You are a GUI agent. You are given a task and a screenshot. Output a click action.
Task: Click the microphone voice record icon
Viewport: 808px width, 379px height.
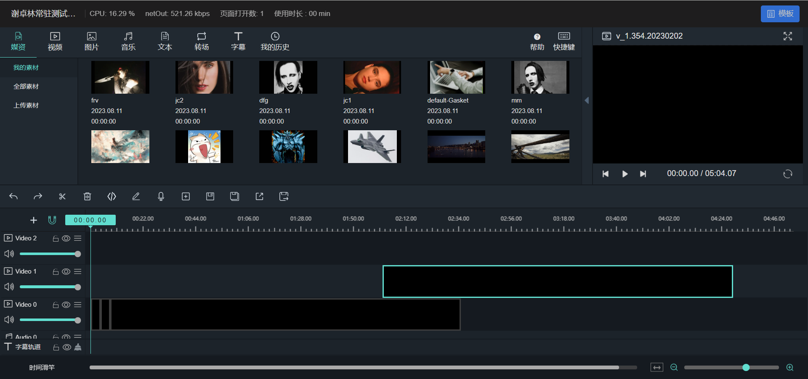(161, 196)
